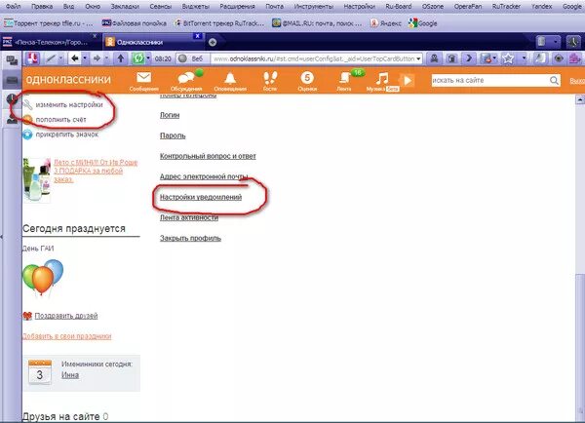Click the cosmetics ad thumbnail image
The height and width of the screenshot is (423, 585).
[37, 179]
